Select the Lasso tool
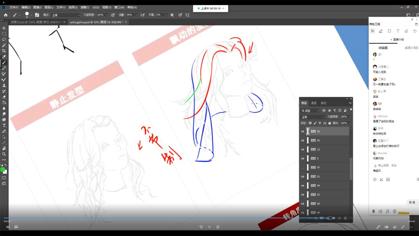 pos(4,39)
